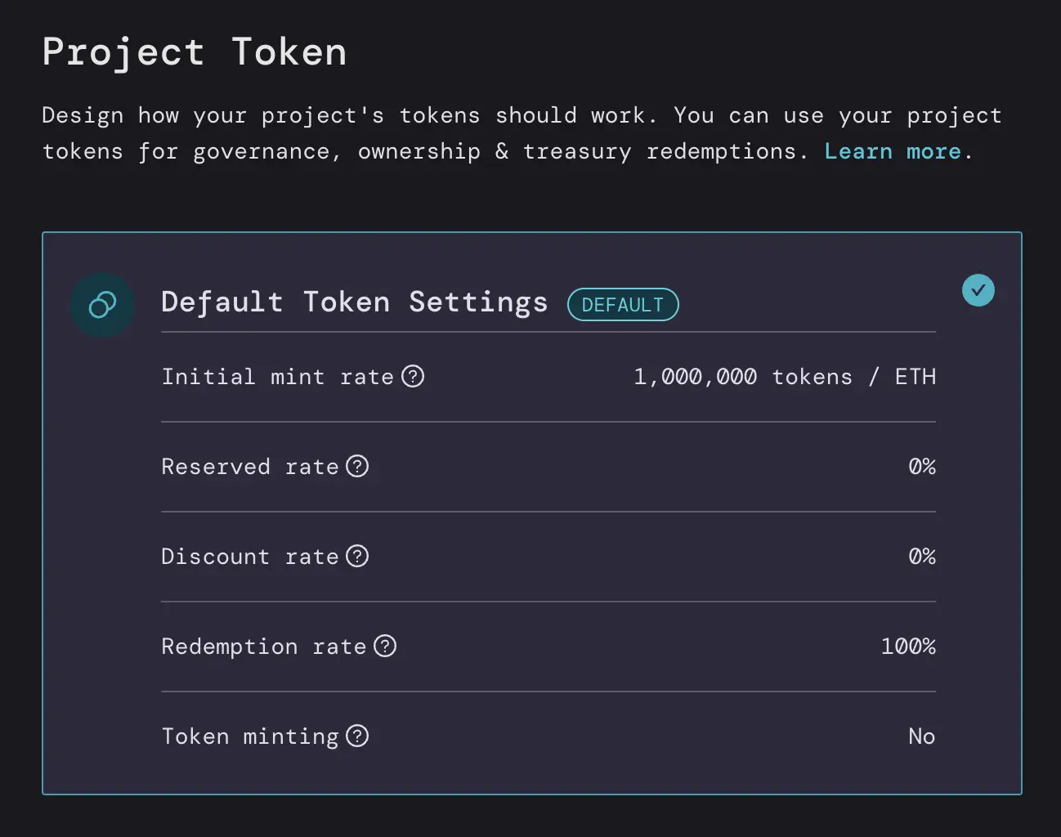1061x837 pixels.
Task: Click the Redemption rate question mark icon
Action: click(385, 646)
